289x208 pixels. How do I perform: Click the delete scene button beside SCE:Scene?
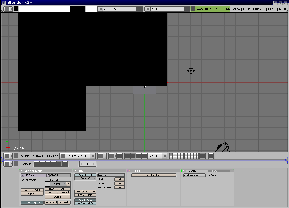tap(187, 9)
